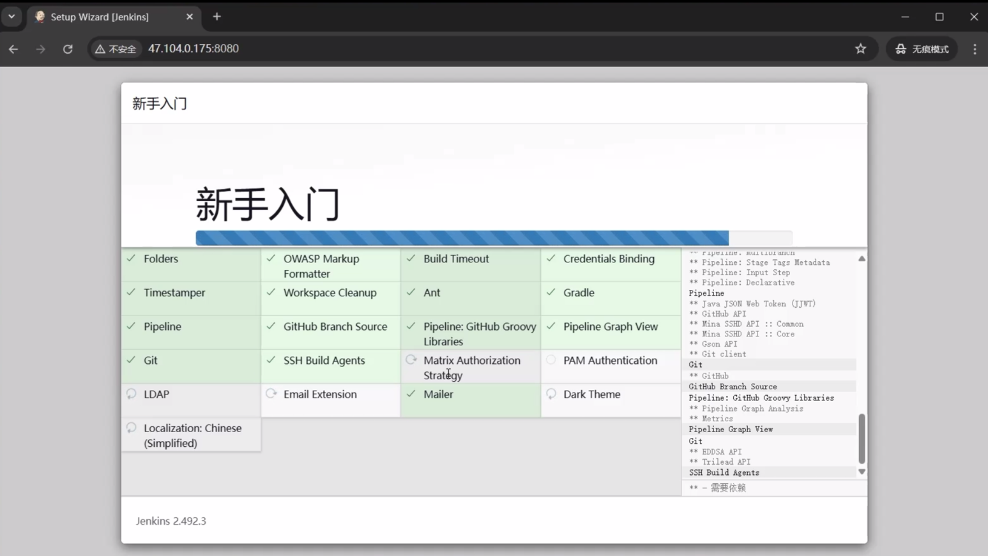Screen dimensions: 988x556
Task: Click the check mark beside Folders
Action: (x=131, y=259)
